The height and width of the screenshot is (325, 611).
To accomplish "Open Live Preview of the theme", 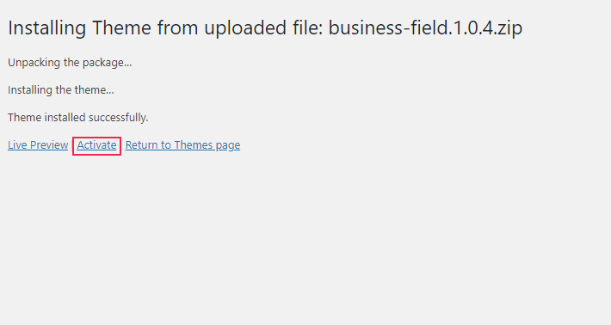I will [x=38, y=145].
